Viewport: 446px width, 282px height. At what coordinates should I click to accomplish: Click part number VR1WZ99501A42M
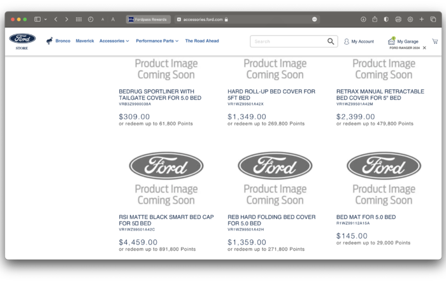tap(354, 104)
